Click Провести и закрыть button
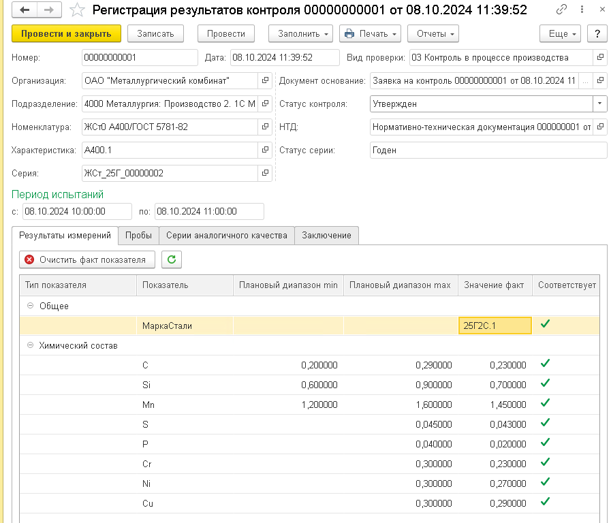Image resolution: width=611 pixels, height=523 pixels. 66,33
